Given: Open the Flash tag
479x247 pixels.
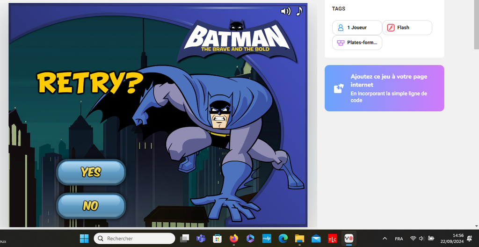Looking at the screenshot, I should coord(407,28).
